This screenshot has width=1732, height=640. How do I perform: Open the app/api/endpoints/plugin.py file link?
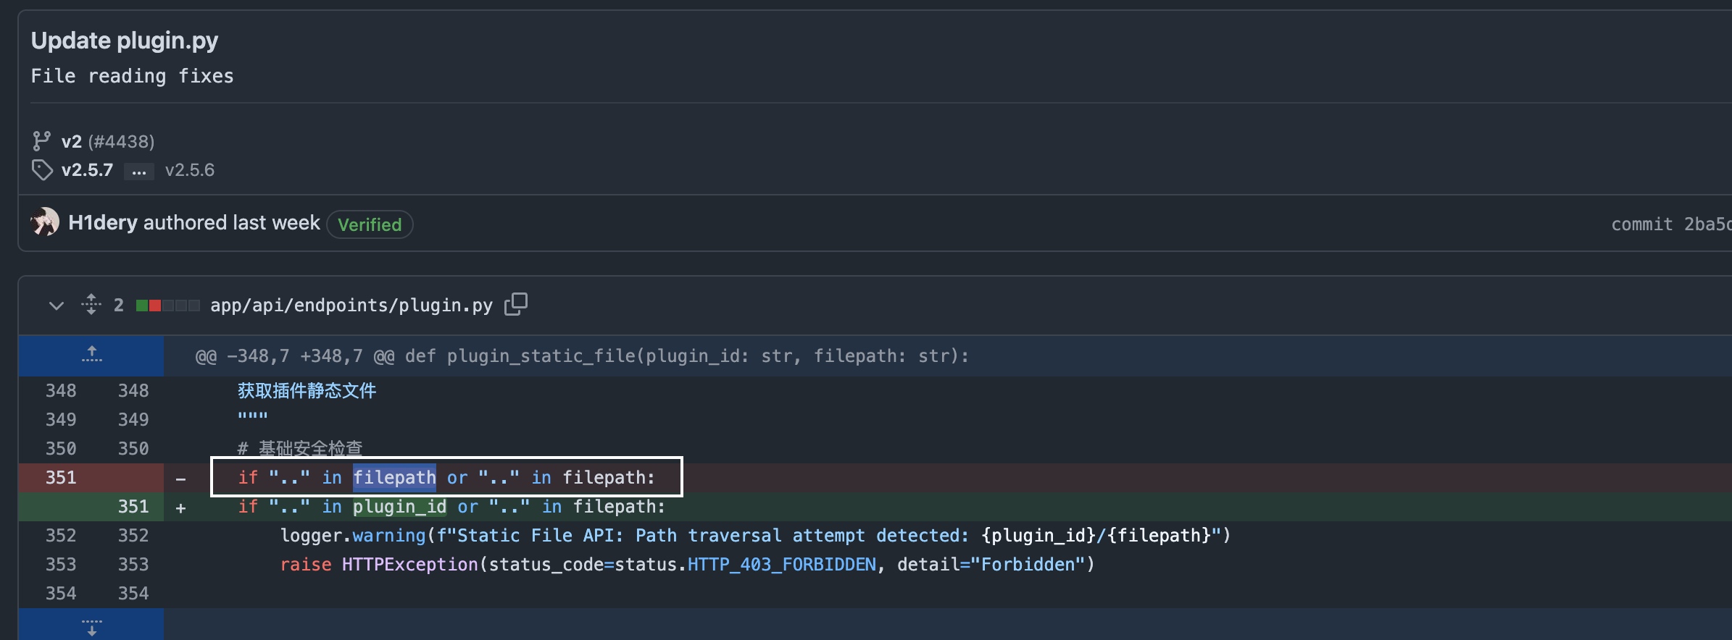pyautogui.click(x=351, y=306)
